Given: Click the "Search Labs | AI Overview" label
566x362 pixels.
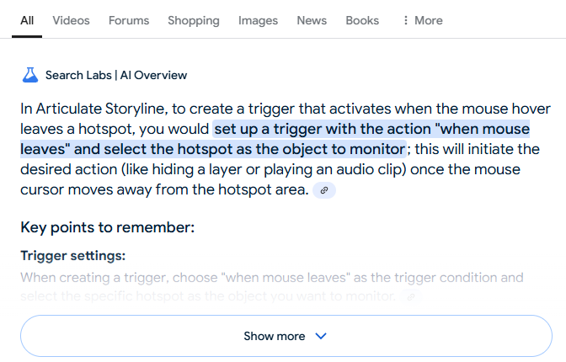Looking at the screenshot, I should click(116, 75).
